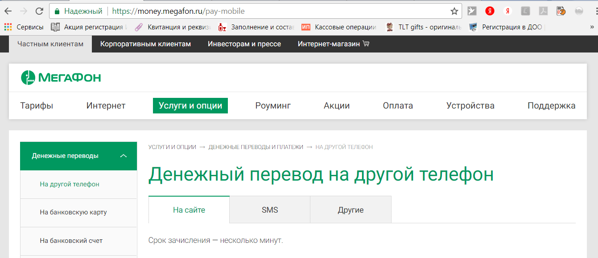Click the white Yandex Я extension icon
The image size is (598, 258).
507,11
